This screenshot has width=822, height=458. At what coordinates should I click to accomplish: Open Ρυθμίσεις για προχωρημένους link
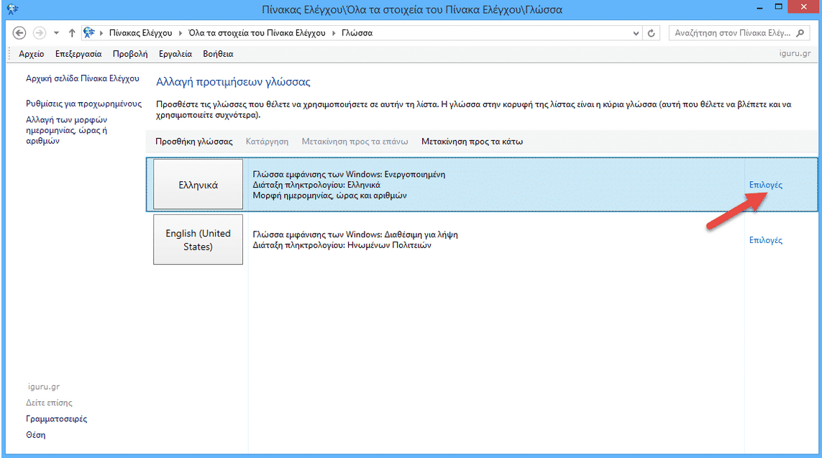pyautogui.click(x=84, y=104)
